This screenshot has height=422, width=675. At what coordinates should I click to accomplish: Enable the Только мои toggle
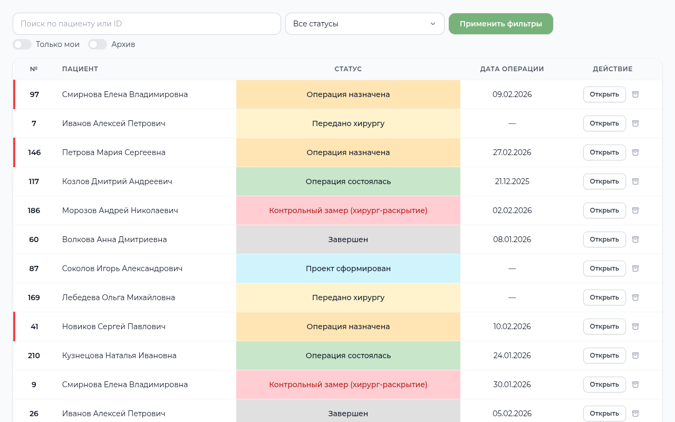pyautogui.click(x=23, y=44)
